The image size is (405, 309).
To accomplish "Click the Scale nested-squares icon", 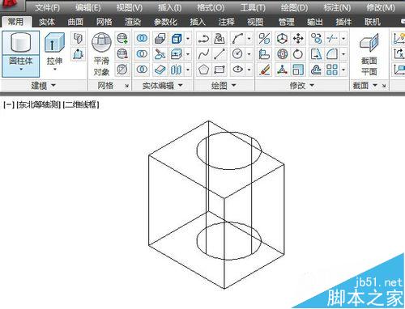I will [298, 70].
